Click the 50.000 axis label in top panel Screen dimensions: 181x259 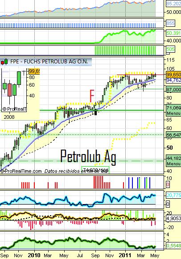[x=173, y=12]
